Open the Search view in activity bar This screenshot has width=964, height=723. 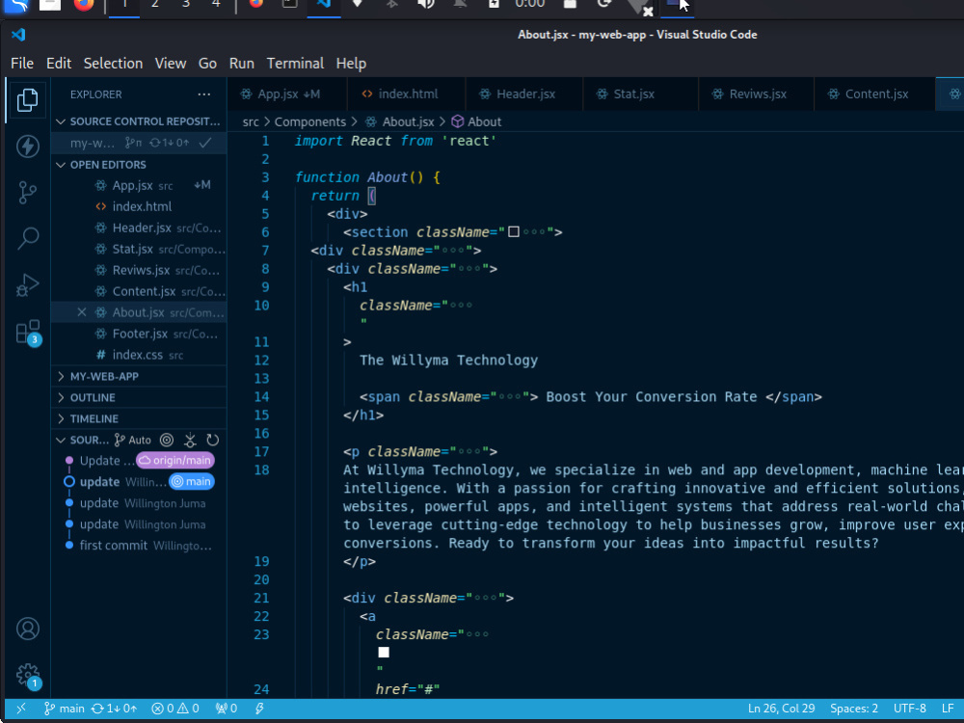tap(27, 238)
